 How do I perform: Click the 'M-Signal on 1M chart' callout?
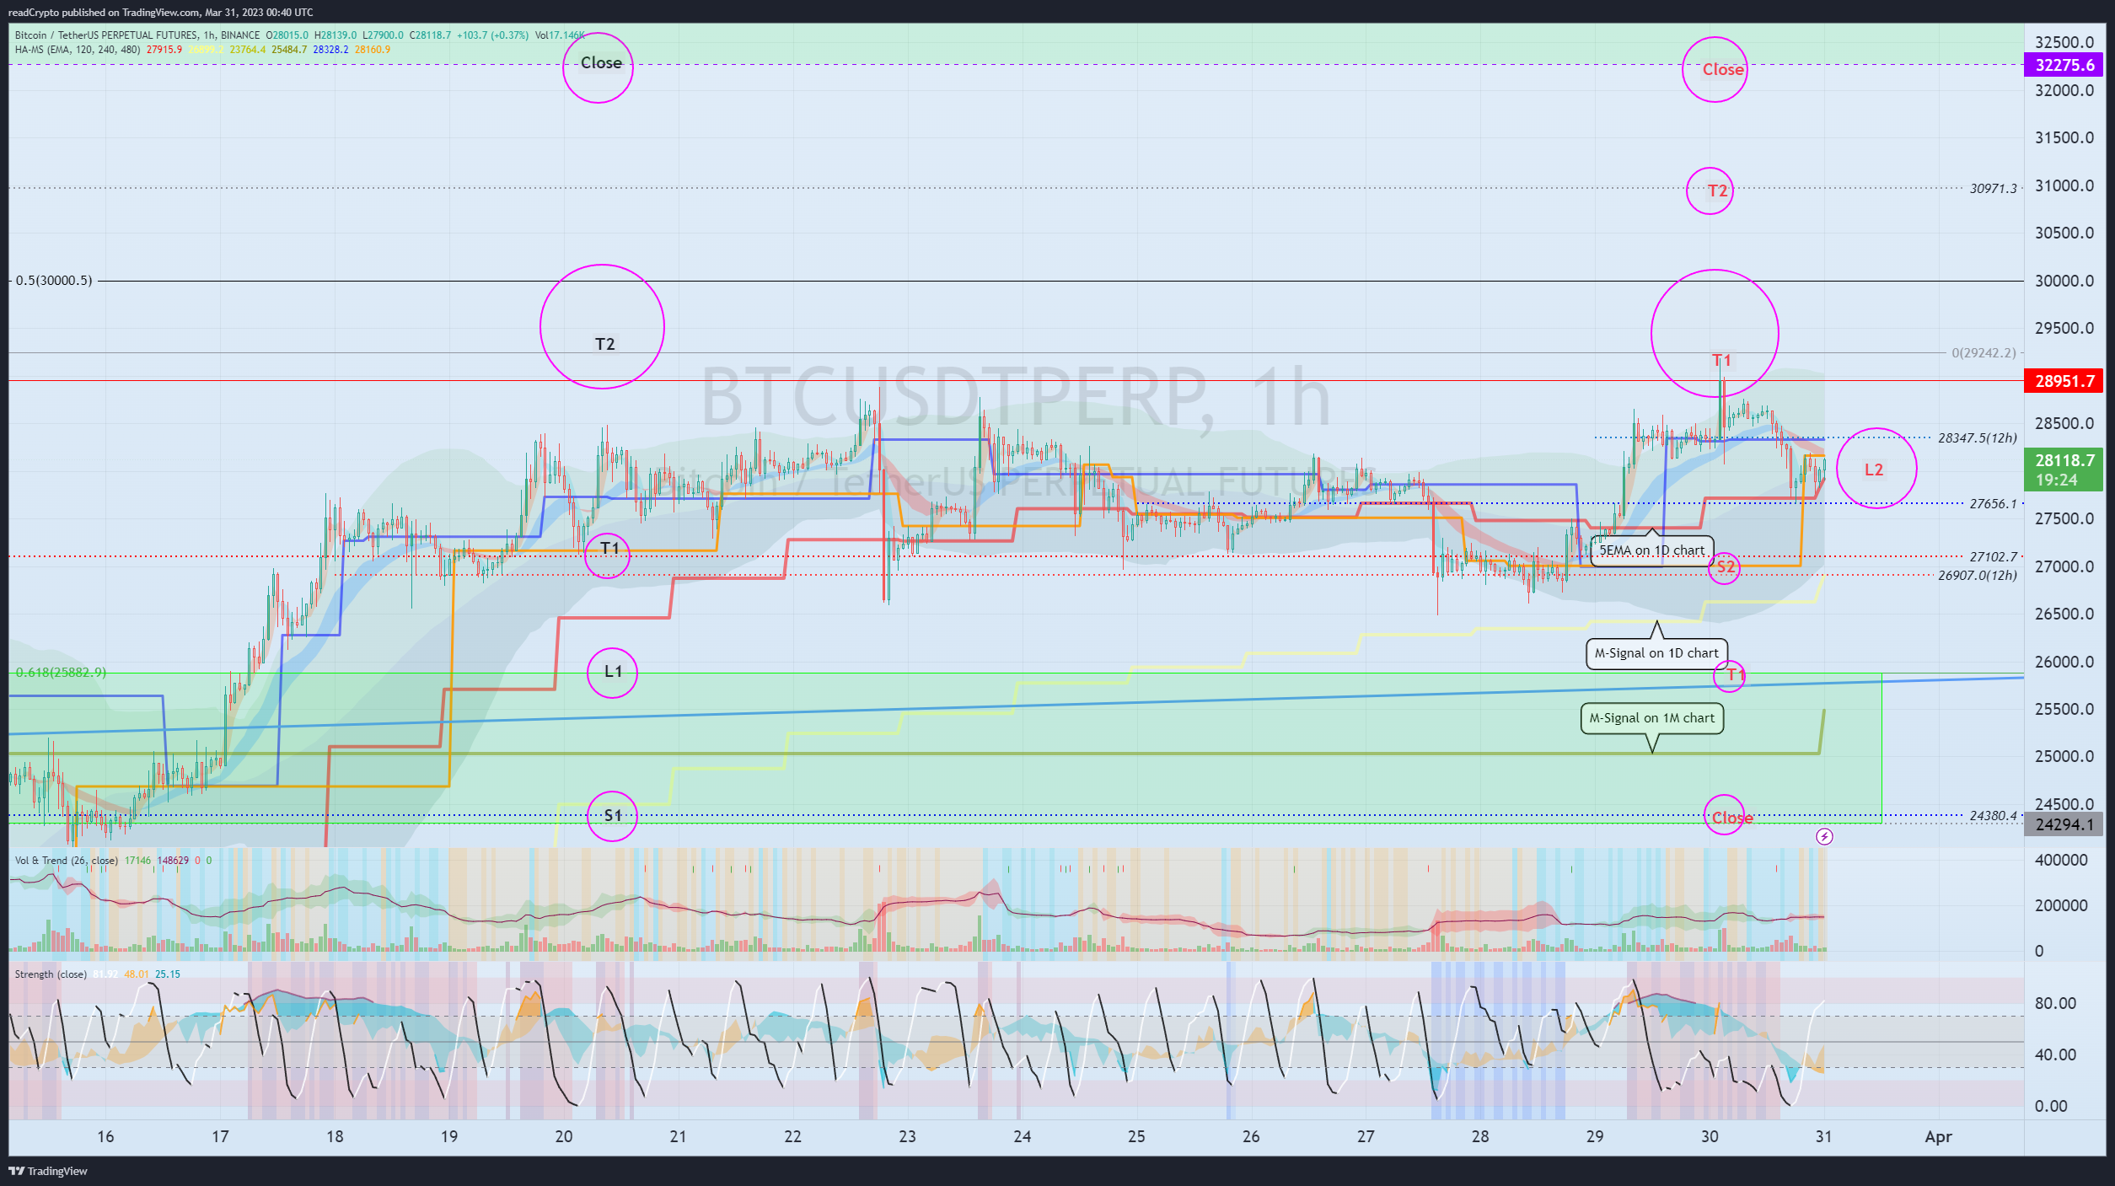[x=1652, y=718]
